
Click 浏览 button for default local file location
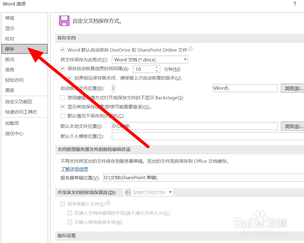(x=293, y=126)
